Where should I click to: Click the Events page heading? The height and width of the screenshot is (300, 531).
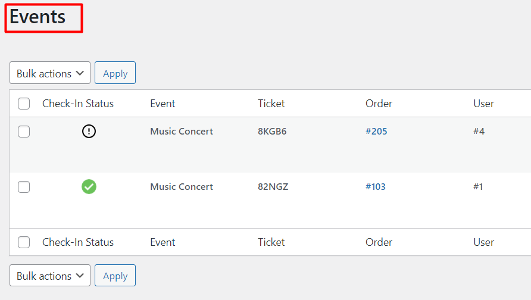click(38, 17)
